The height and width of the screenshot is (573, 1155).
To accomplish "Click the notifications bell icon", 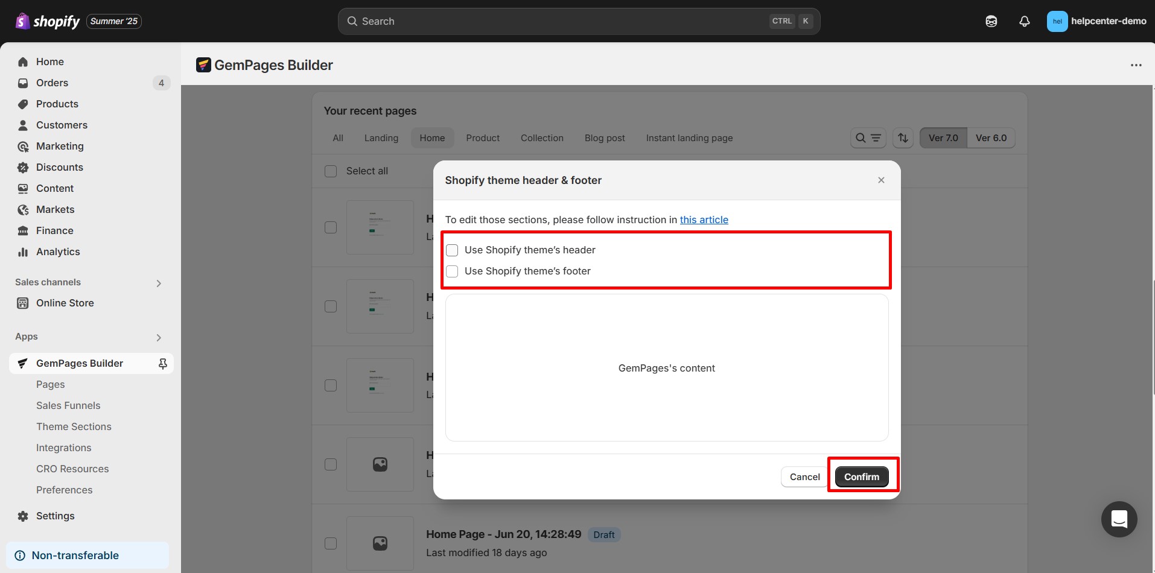I will click(x=1024, y=21).
